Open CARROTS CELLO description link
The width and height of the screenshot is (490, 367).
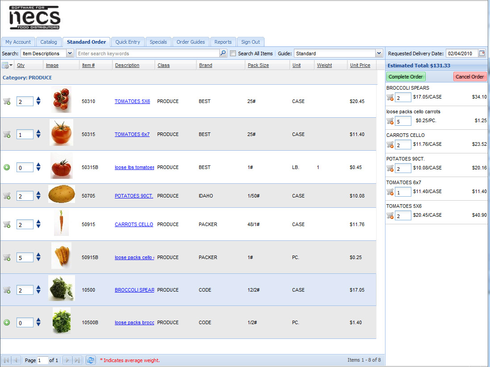pos(134,224)
